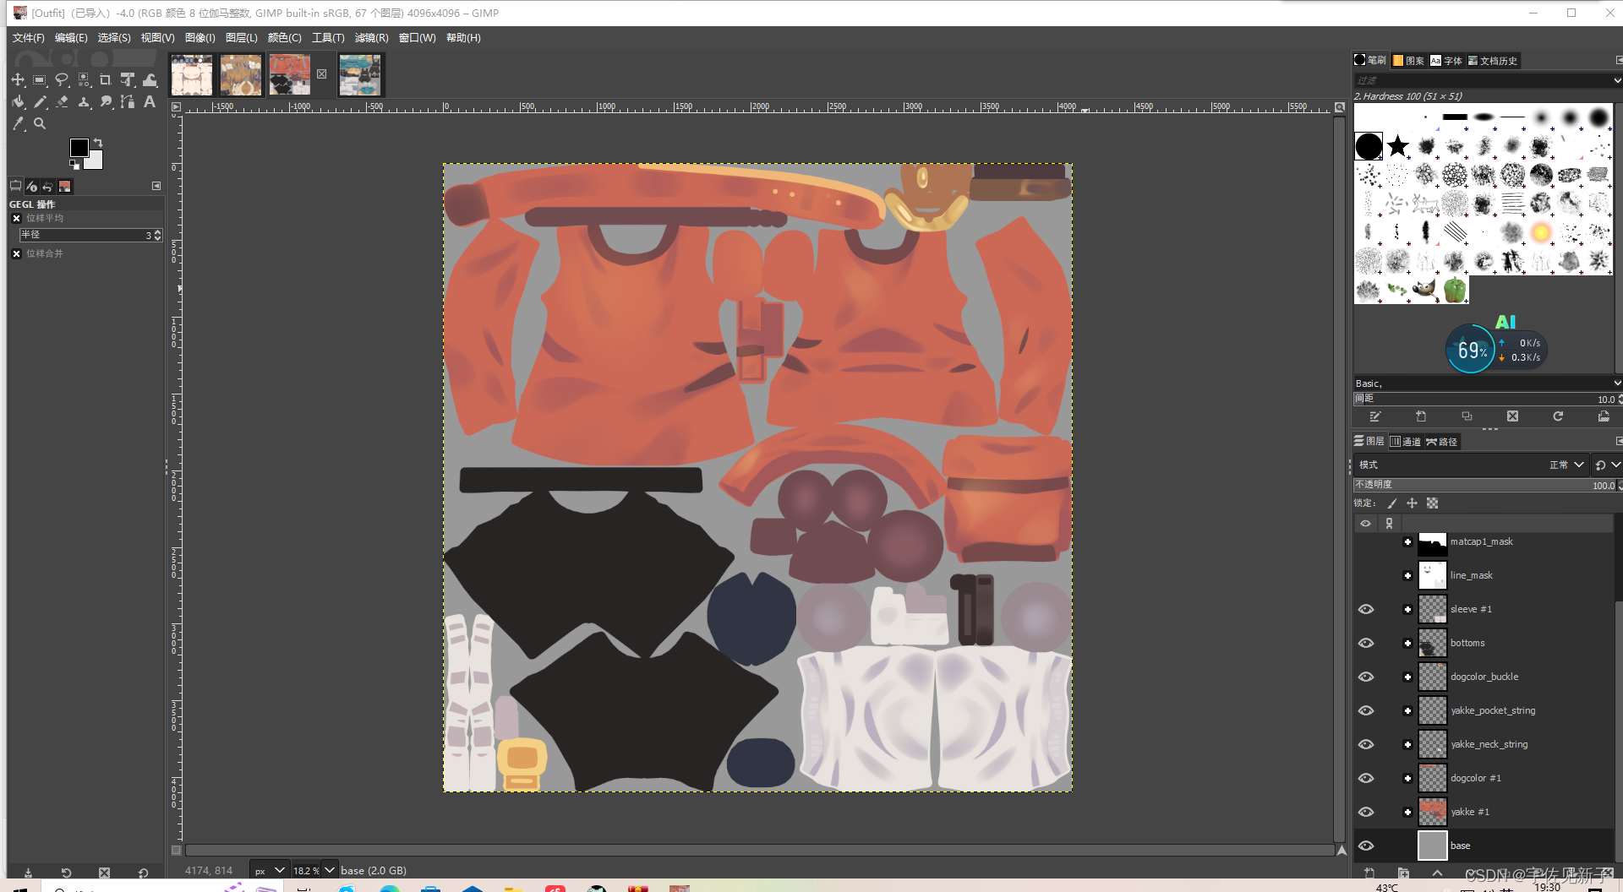Select the Clone stamp tool
The width and height of the screenshot is (1623, 892).
(x=84, y=101)
